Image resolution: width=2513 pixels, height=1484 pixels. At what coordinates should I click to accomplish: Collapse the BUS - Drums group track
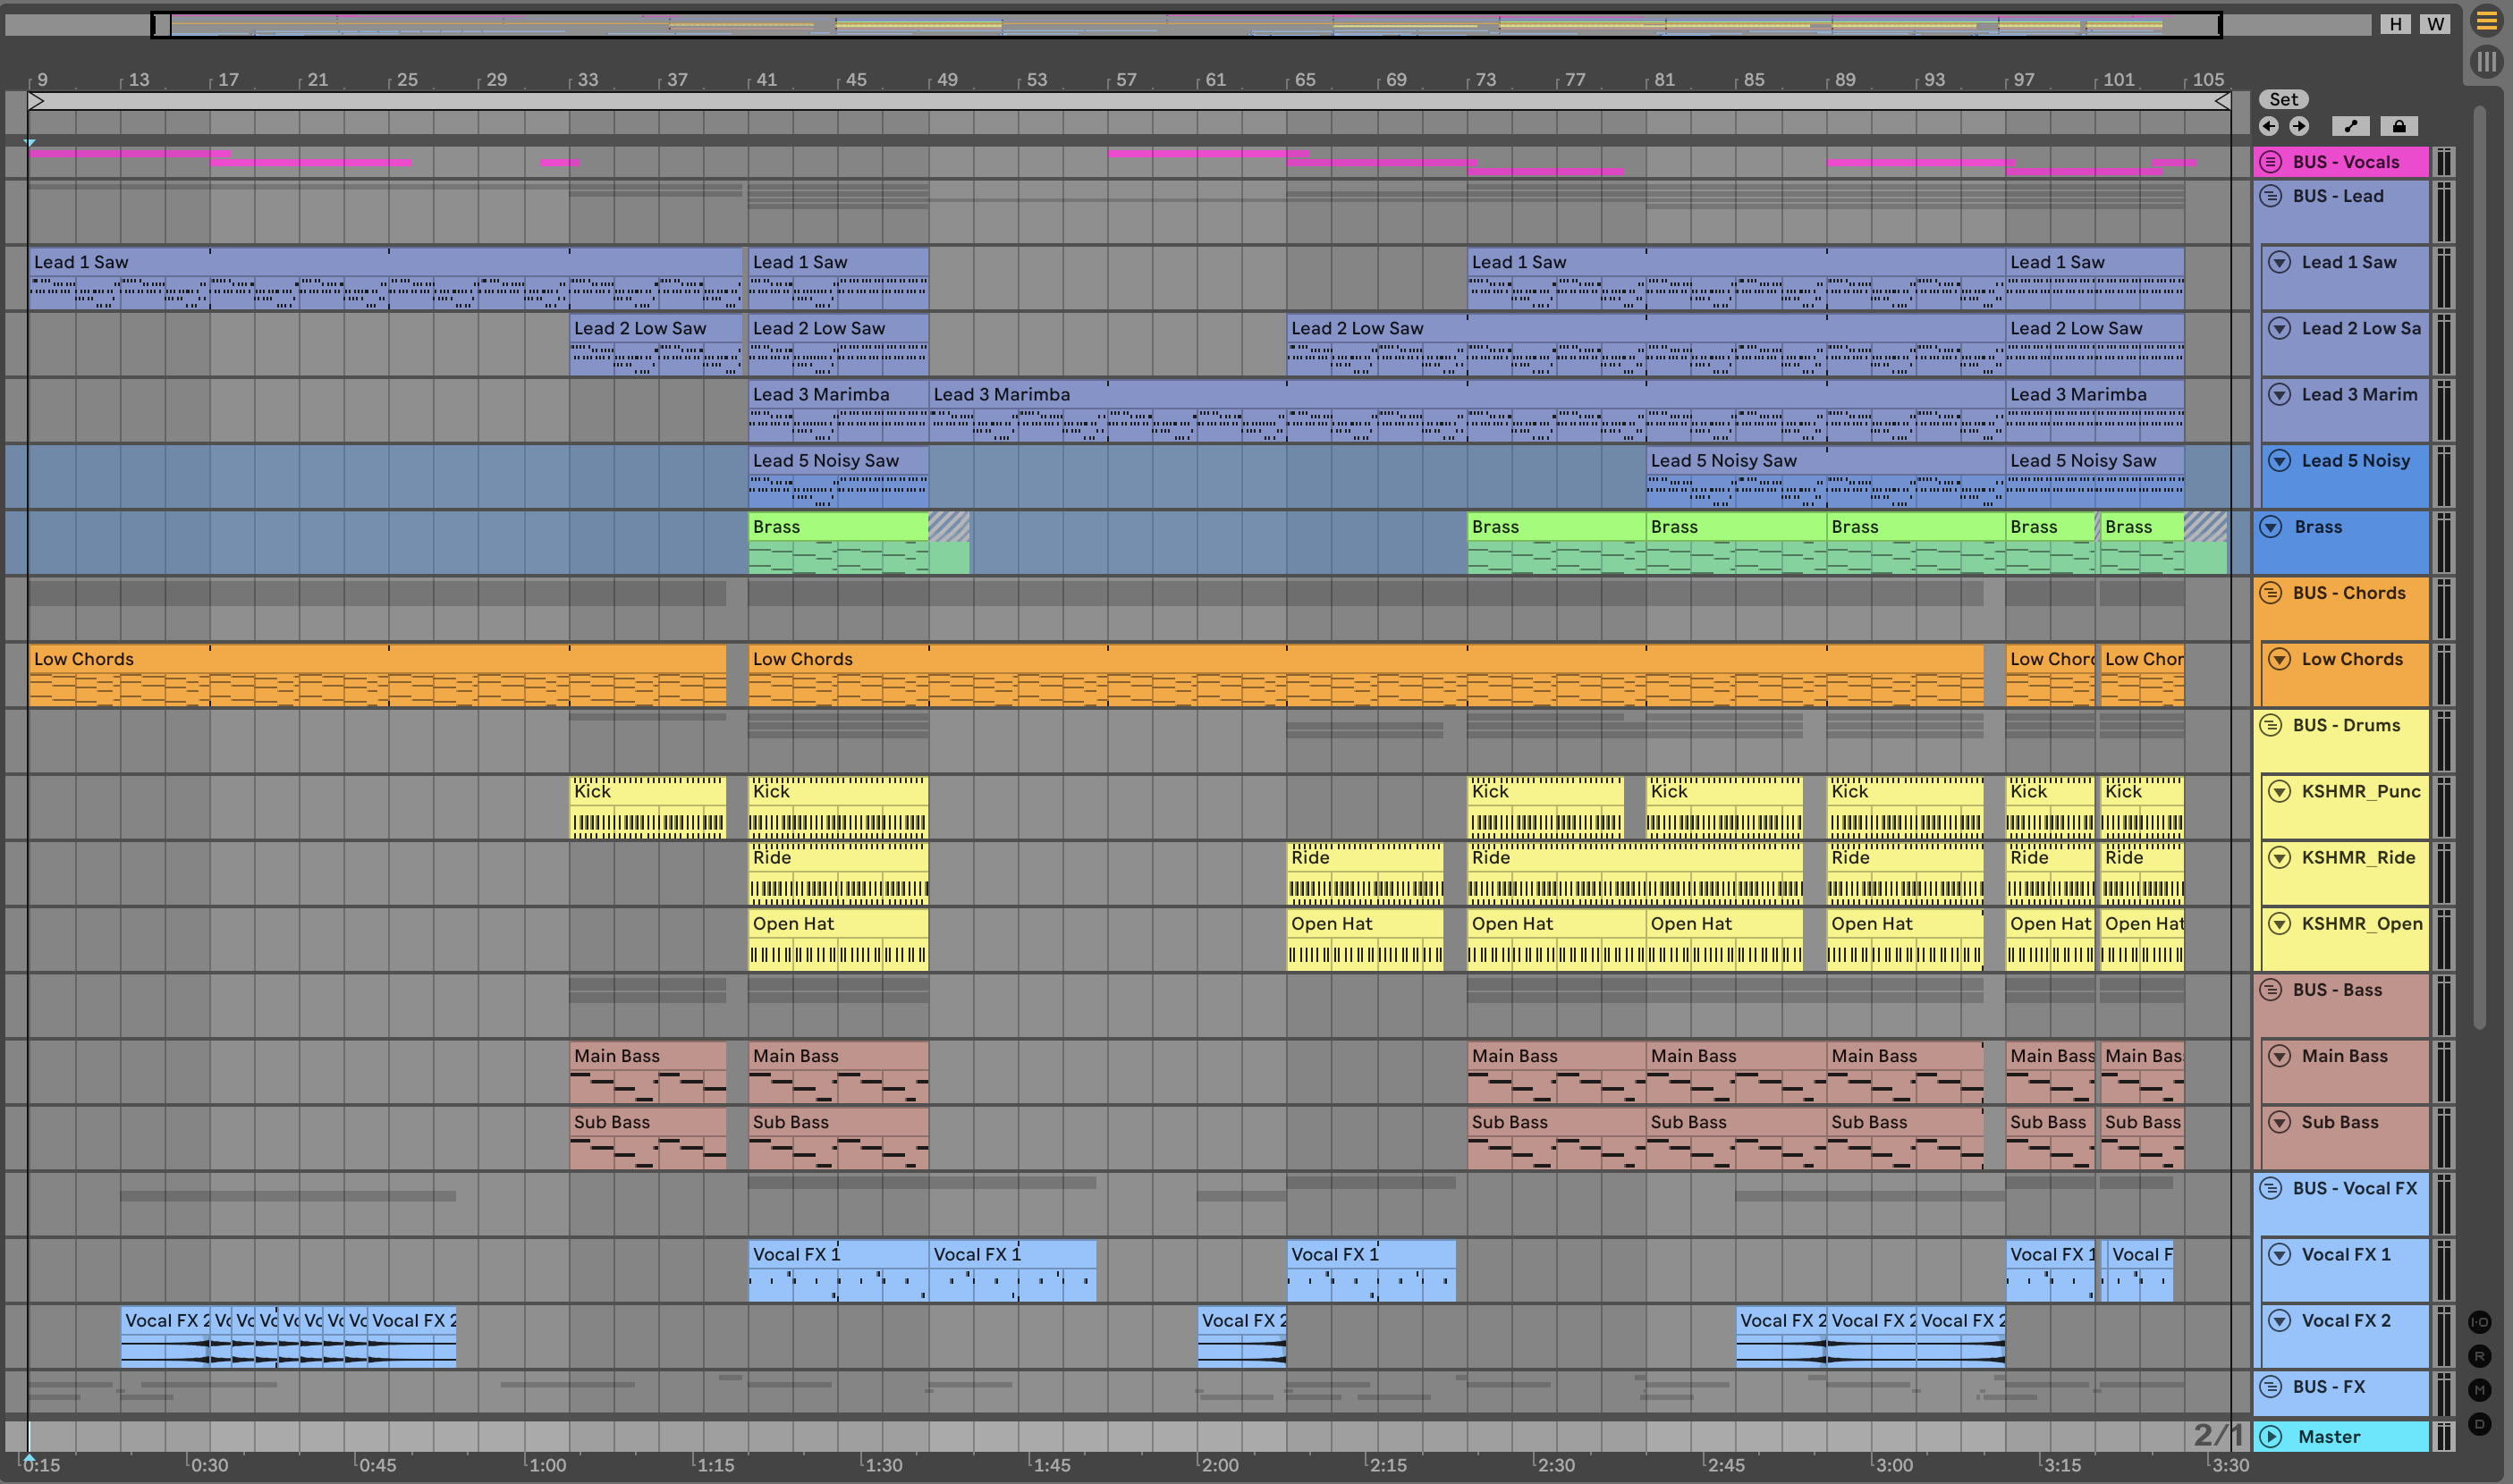tap(2271, 725)
